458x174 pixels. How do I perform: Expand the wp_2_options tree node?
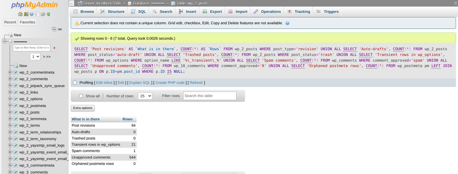pyautogui.click(x=10, y=99)
